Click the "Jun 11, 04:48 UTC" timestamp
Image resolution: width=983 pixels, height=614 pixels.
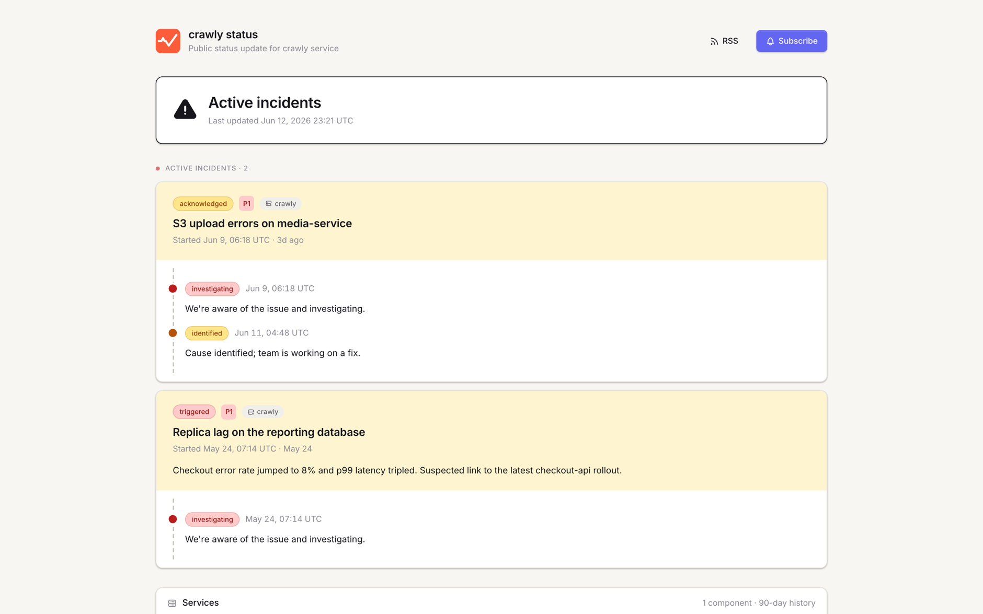[271, 333]
